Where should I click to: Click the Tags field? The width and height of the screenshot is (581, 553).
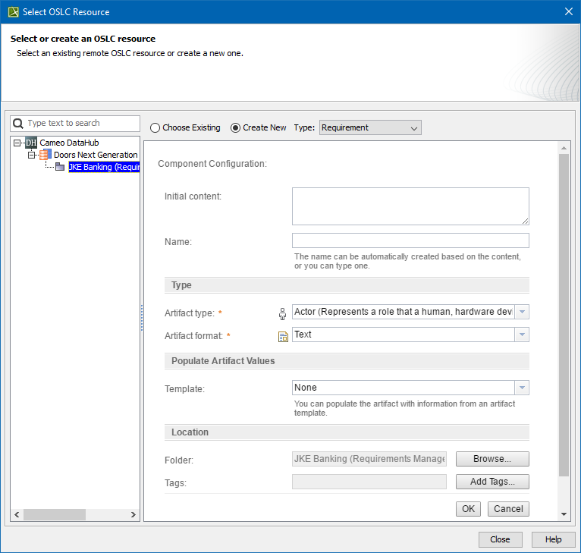369,482
